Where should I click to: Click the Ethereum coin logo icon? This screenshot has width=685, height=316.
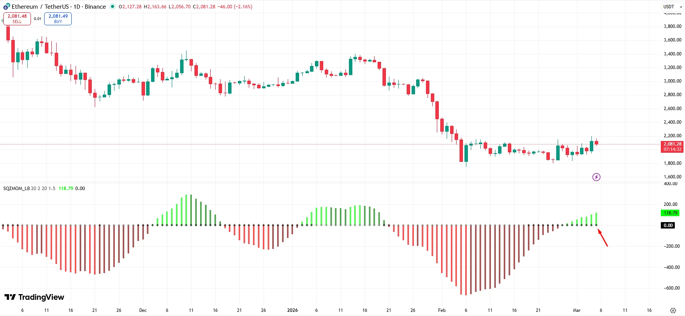point(6,7)
